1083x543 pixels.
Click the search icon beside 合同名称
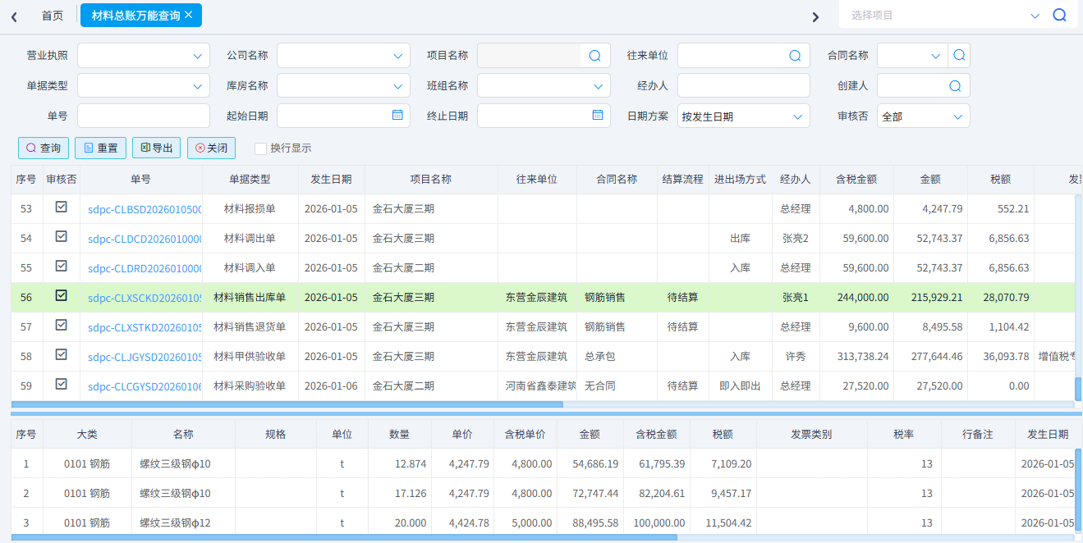959,56
